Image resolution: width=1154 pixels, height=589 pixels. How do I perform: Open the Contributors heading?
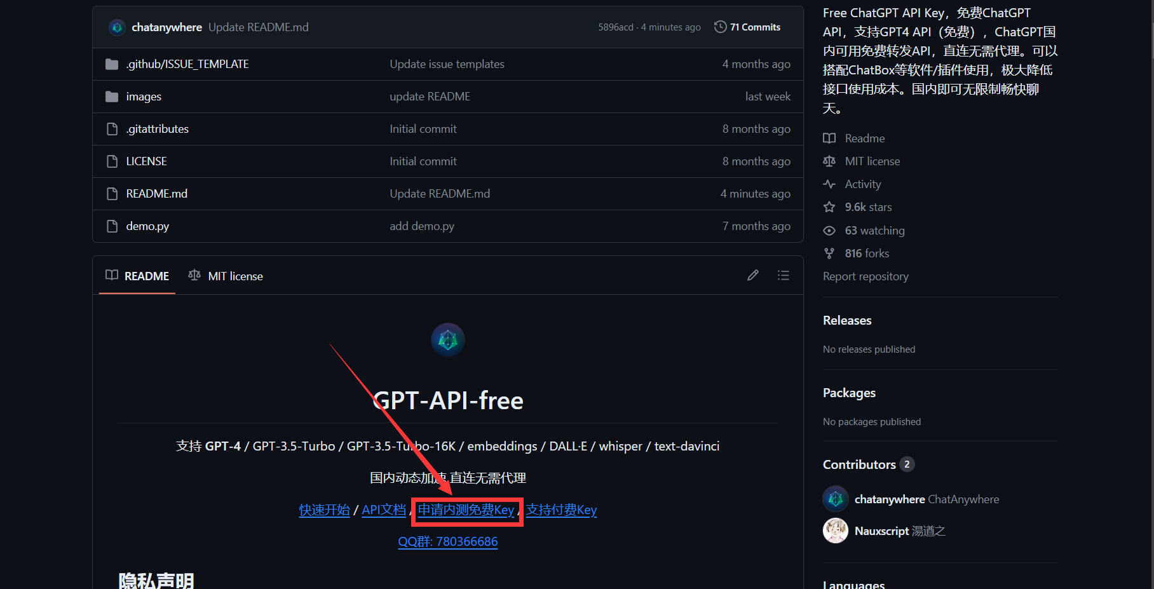(x=859, y=464)
